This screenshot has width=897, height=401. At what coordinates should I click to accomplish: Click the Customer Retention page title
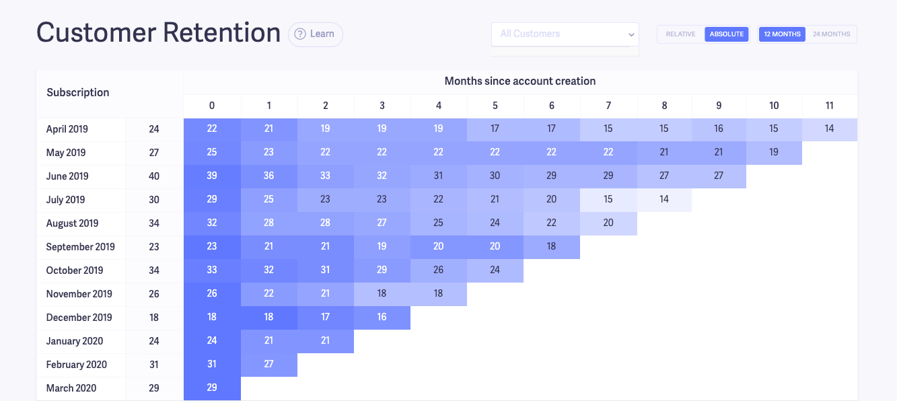click(x=159, y=33)
